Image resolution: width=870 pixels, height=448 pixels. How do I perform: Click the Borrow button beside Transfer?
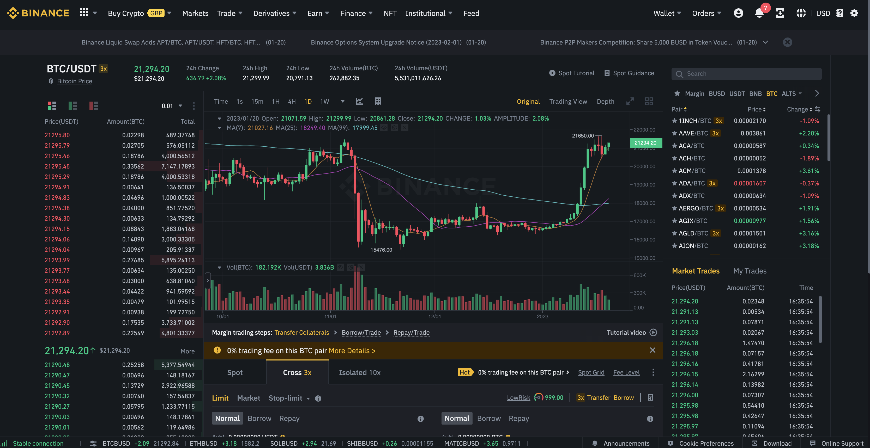click(624, 397)
